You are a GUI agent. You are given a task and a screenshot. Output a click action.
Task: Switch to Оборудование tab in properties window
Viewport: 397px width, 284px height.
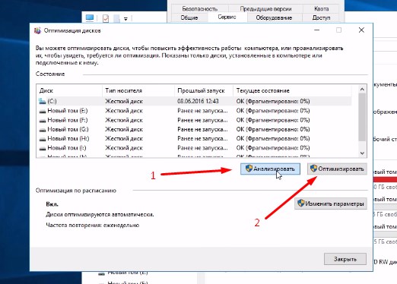tap(274, 17)
